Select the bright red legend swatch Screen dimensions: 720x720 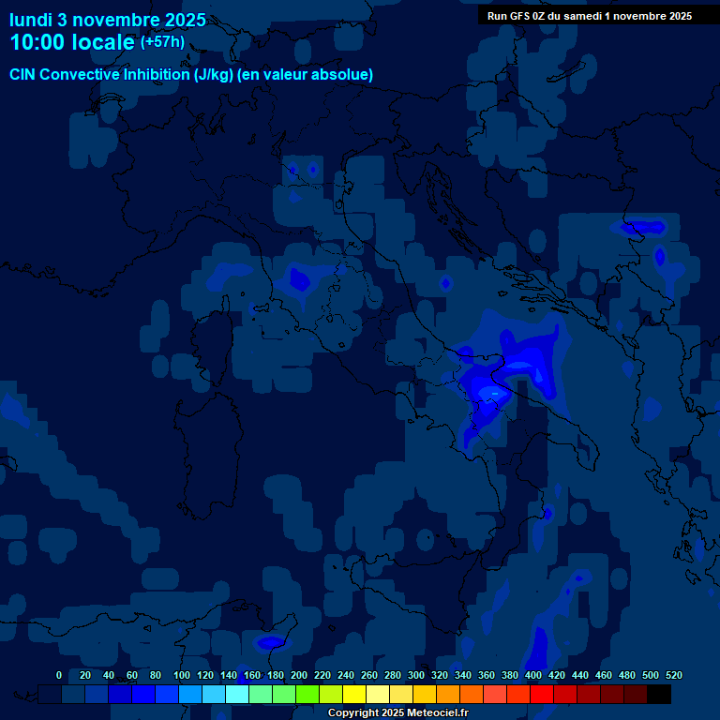[x=542, y=695]
